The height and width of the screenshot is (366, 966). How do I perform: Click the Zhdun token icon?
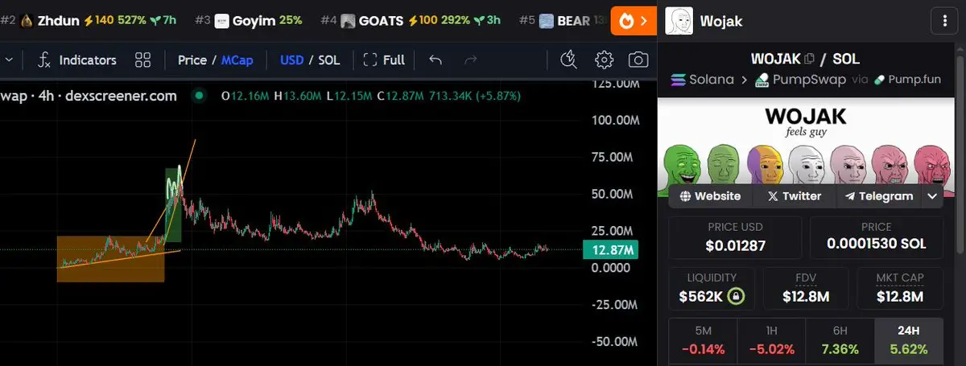[x=27, y=21]
